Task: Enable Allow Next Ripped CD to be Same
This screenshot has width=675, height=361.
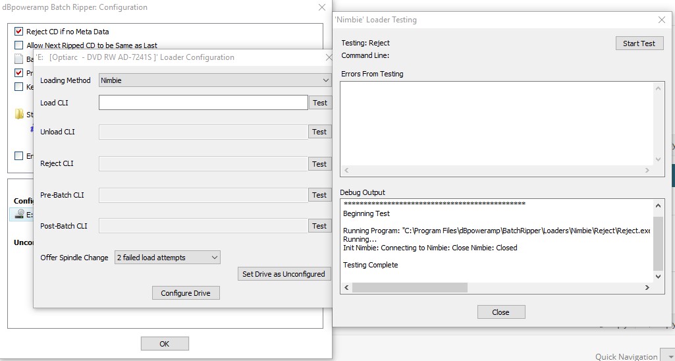Action: [19, 45]
